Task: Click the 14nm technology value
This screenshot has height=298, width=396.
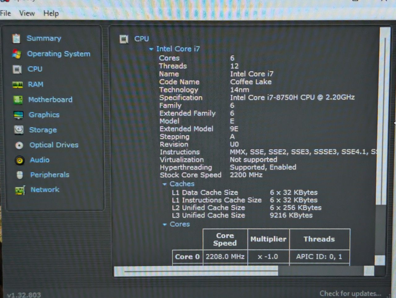Action: pyautogui.click(x=239, y=90)
